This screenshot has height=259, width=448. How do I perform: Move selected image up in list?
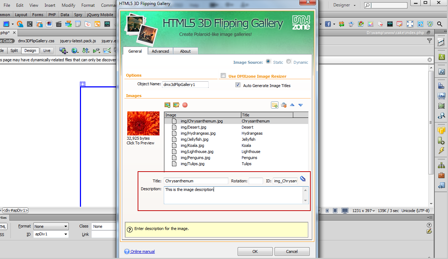click(292, 105)
